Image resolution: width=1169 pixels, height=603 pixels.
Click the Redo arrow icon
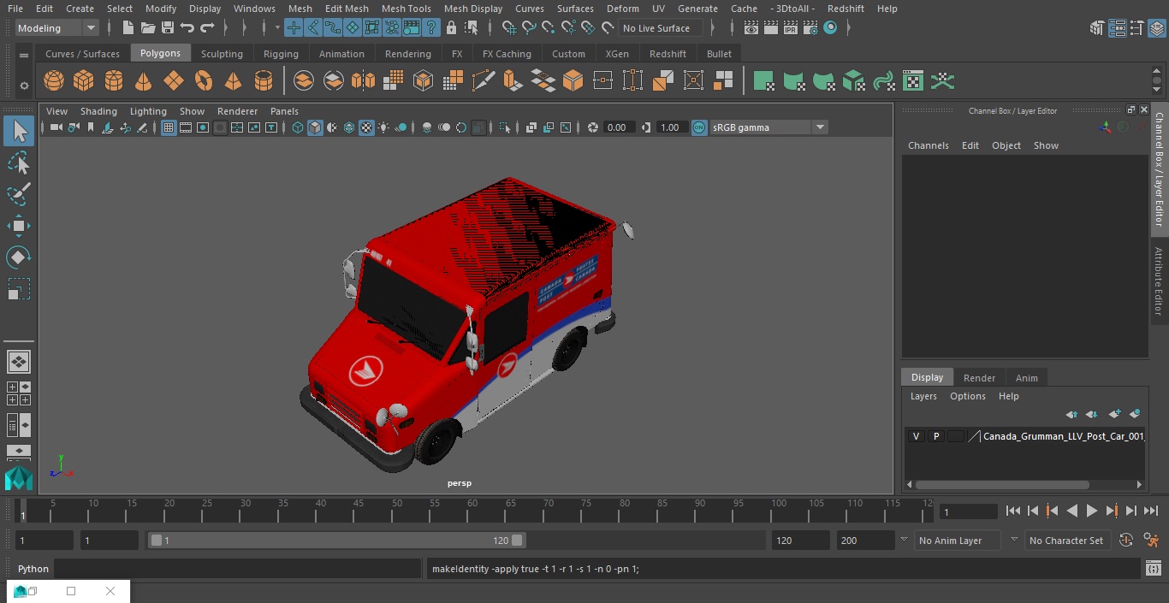[207, 28]
